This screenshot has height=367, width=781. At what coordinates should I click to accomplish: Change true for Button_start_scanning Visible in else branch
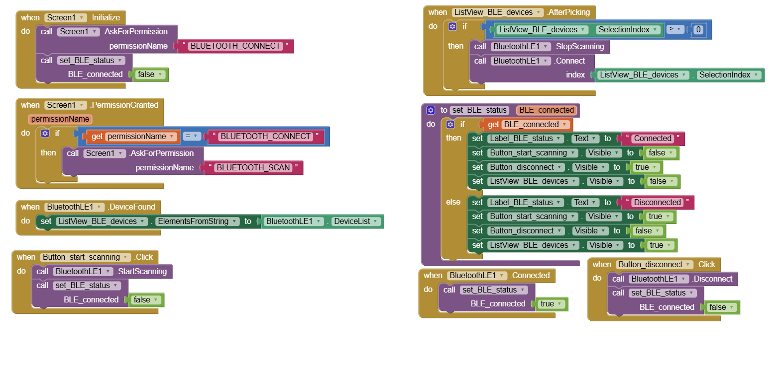pyautogui.click(x=660, y=217)
